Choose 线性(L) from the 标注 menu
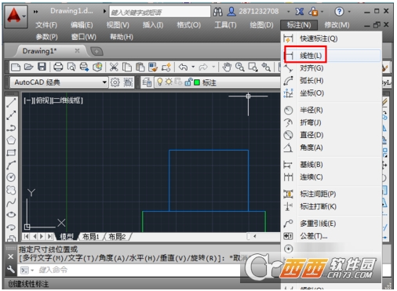 coord(332,56)
